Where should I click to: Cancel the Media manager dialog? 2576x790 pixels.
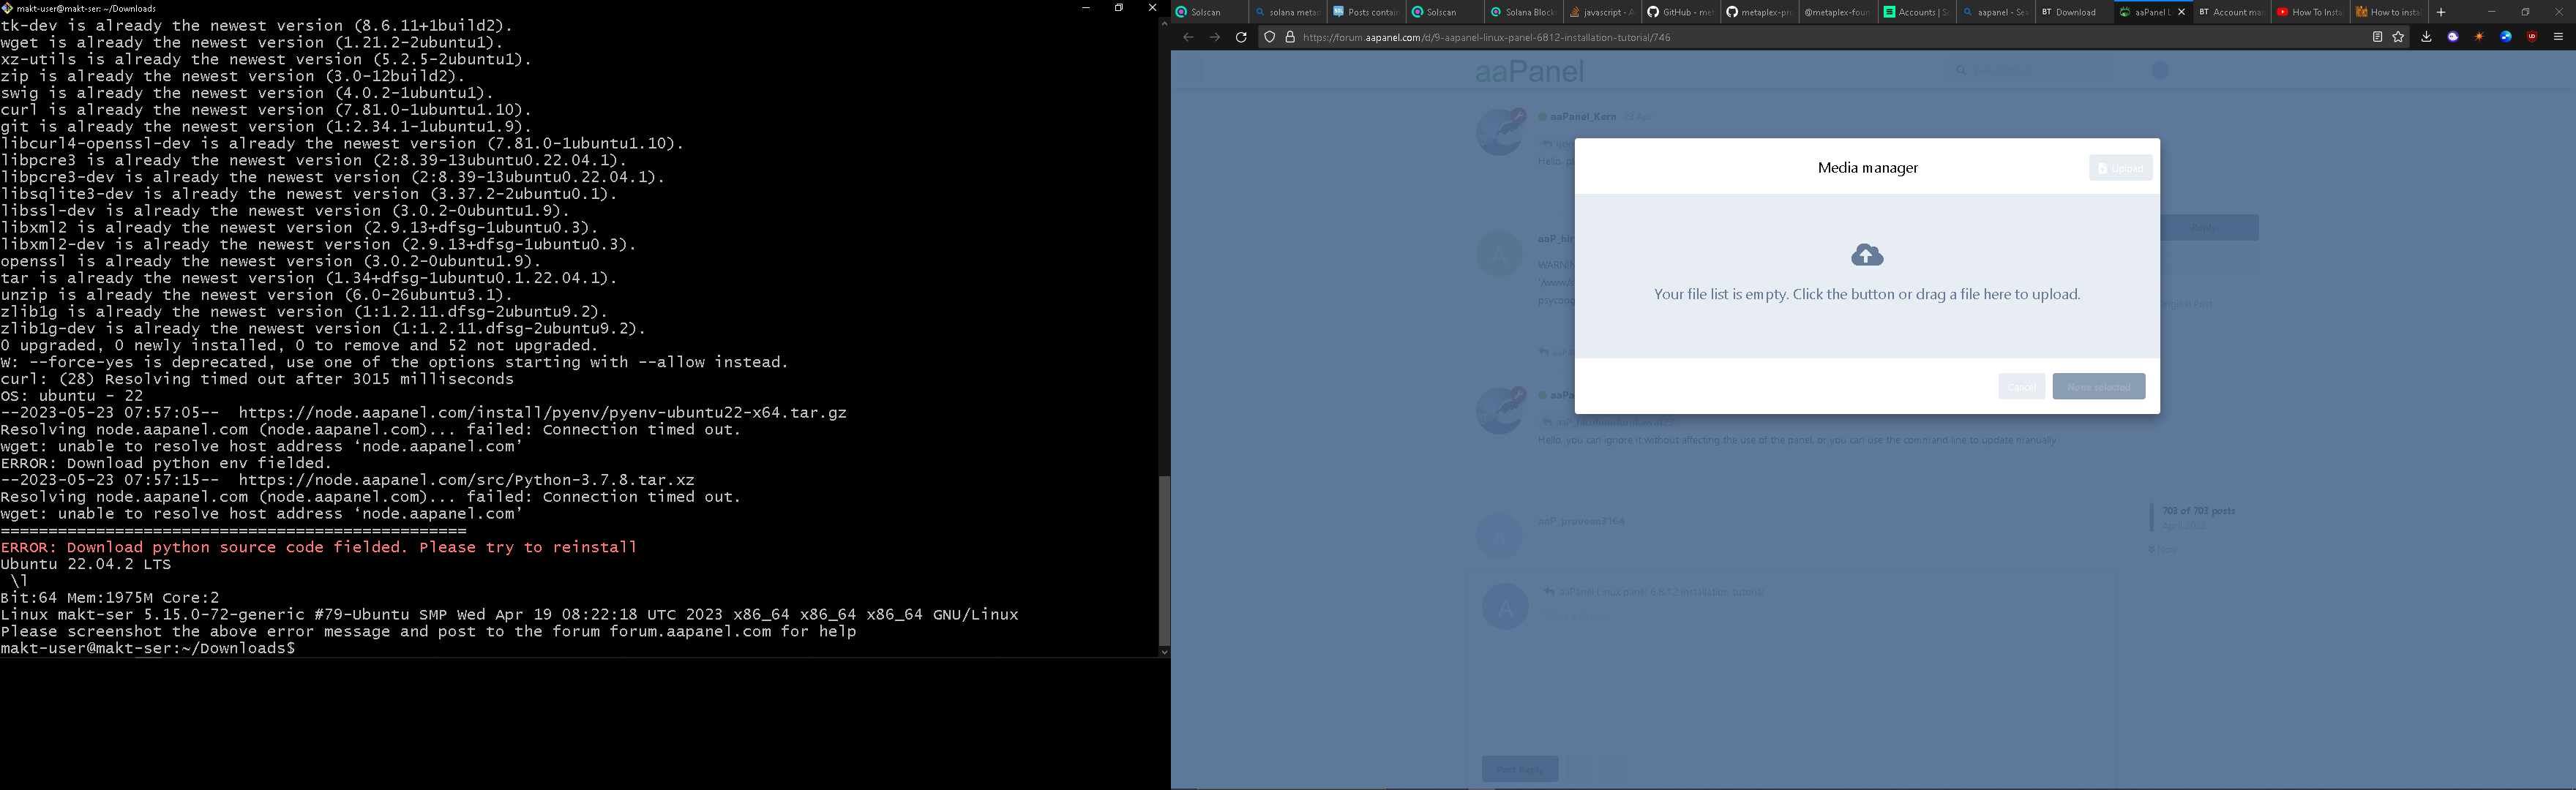pyautogui.click(x=2021, y=387)
